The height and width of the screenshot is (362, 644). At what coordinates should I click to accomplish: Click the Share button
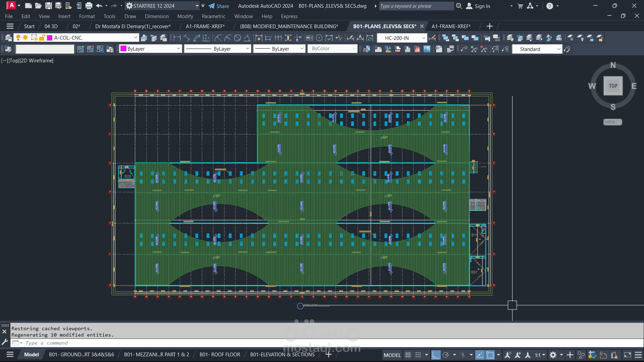click(x=219, y=6)
